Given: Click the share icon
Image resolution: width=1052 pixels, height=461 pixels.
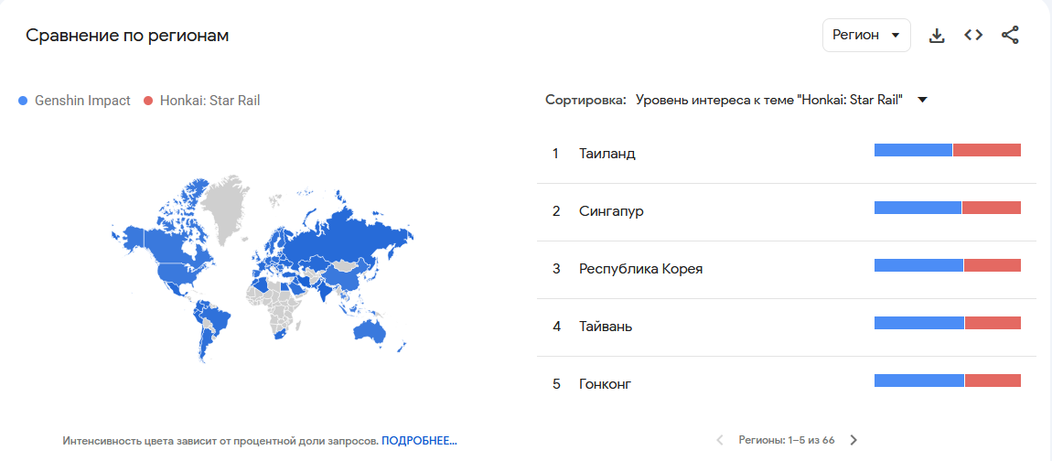Looking at the screenshot, I should 1010,36.
